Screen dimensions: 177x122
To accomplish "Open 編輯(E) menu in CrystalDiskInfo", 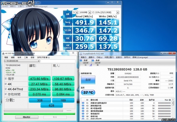I will tap(92, 57).
